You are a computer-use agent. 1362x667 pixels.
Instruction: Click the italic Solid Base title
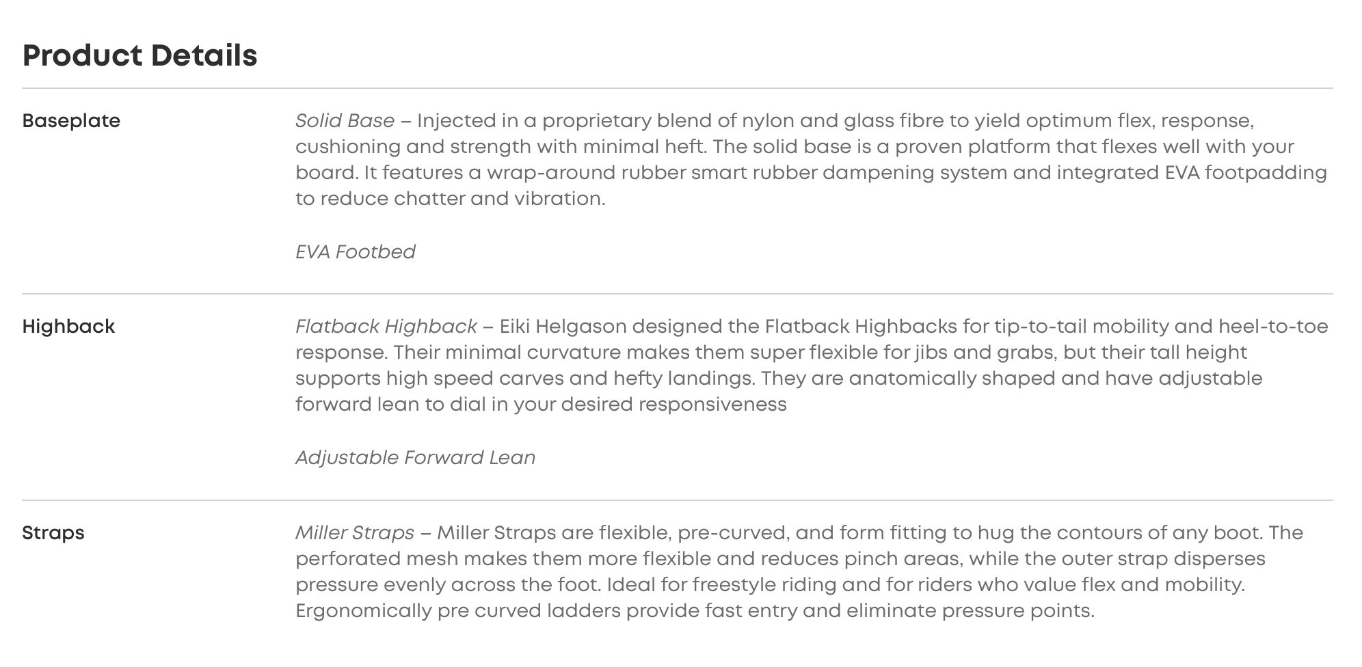tap(345, 121)
